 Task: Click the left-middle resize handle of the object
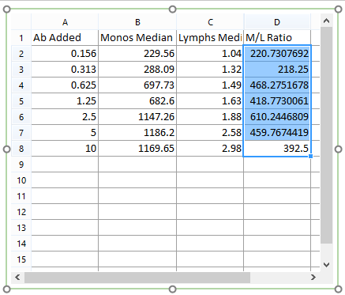click(6, 149)
